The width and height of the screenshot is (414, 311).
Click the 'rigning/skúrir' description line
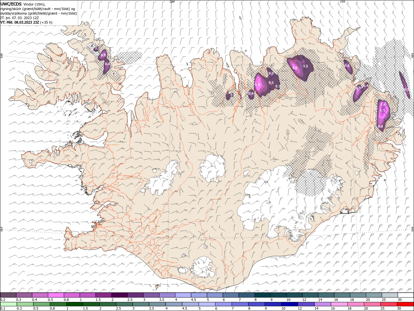pos(38,9)
